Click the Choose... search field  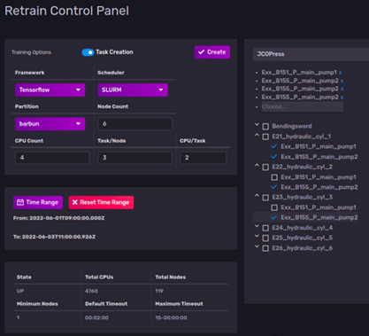click(303, 106)
